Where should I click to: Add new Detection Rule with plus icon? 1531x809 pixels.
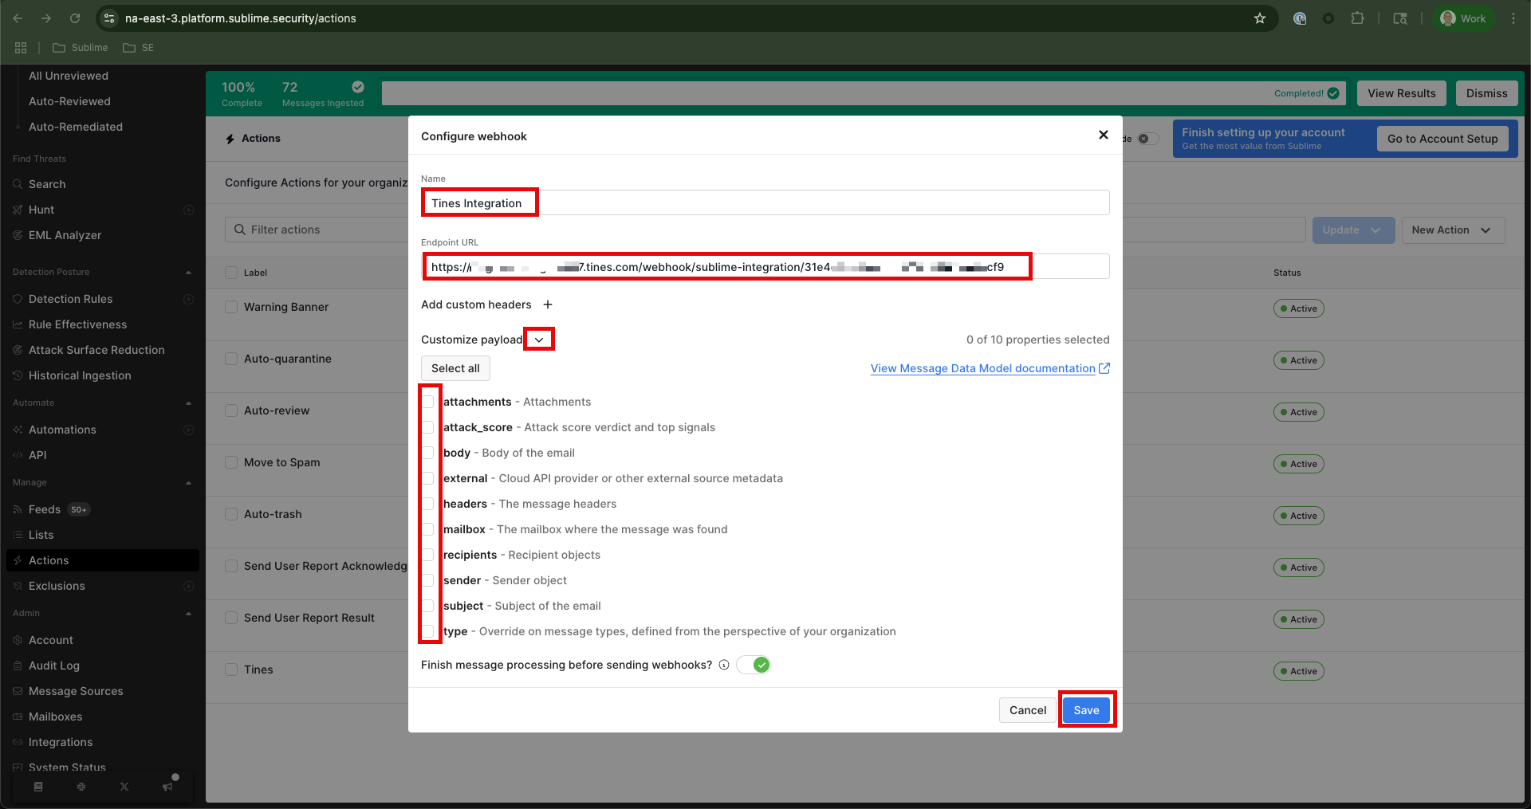[x=189, y=299]
